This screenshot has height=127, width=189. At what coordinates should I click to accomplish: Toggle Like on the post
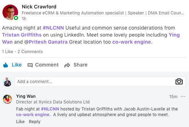[12, 65]
